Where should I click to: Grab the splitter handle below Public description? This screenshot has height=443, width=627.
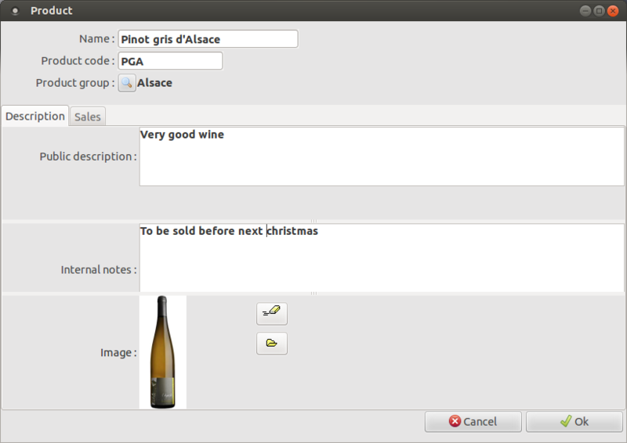pyautogui.click(x=313, y=221)
